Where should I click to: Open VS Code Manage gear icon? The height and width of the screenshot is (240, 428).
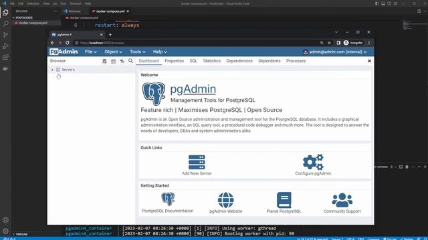5,231
